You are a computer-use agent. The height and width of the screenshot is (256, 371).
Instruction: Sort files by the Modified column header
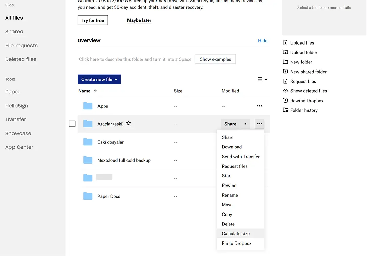click(x=230, y=91)
